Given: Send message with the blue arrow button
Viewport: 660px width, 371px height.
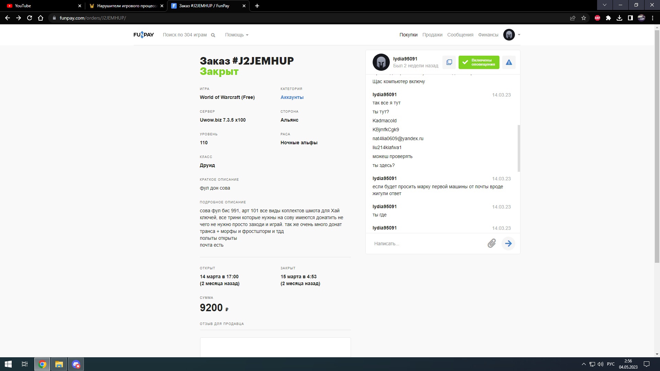Looking at the screenshot, I should tap(508, 244).
